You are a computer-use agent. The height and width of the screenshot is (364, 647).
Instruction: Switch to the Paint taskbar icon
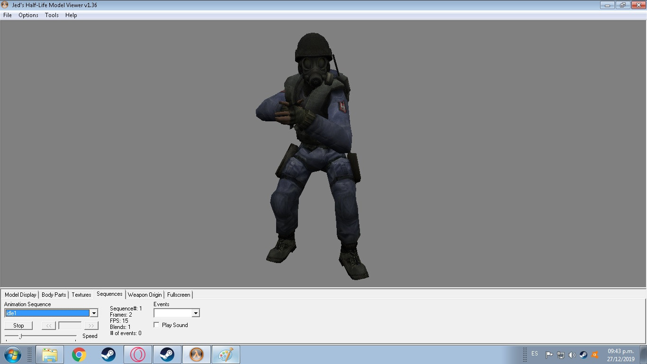(226, 355)
